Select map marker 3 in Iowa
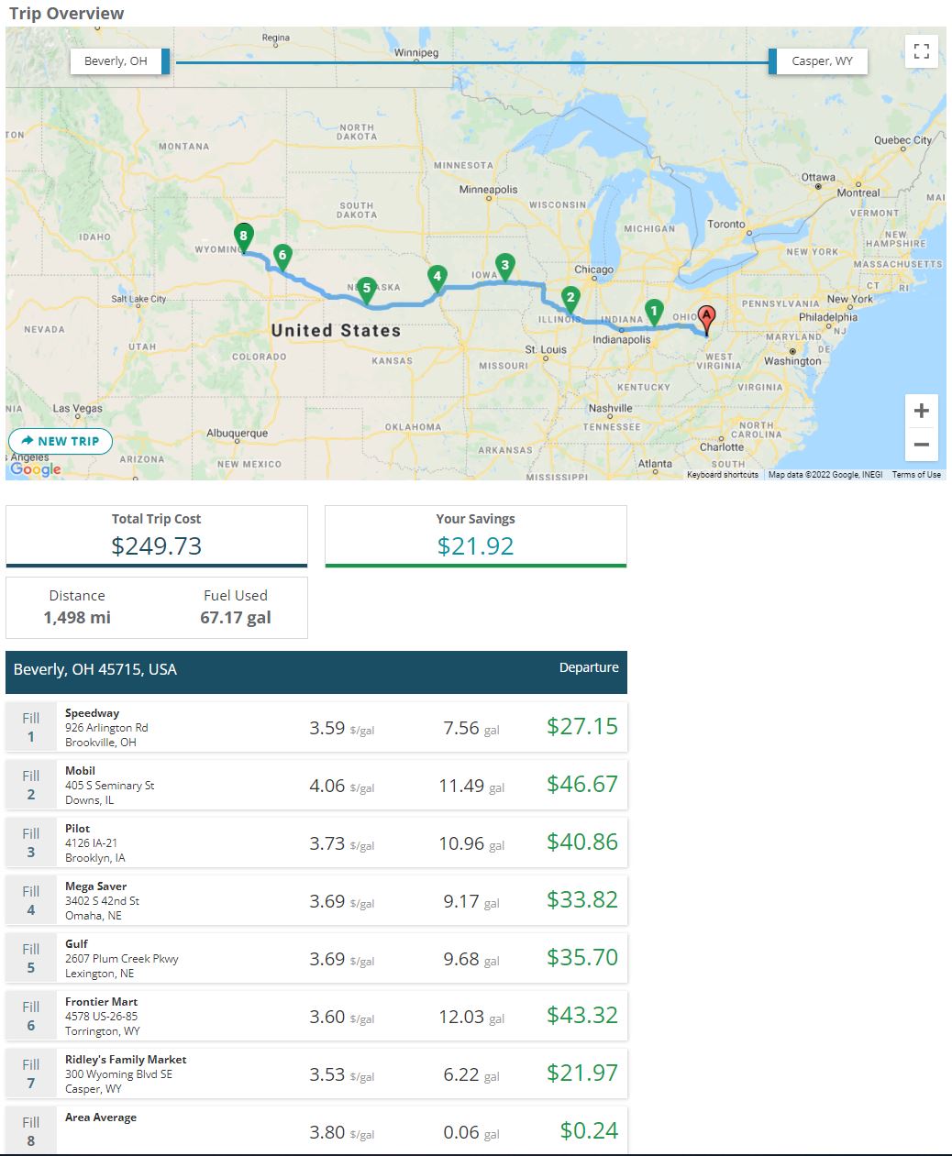Image resolution: width=952 pixels, height=1156 pixels. coord(504,266)
